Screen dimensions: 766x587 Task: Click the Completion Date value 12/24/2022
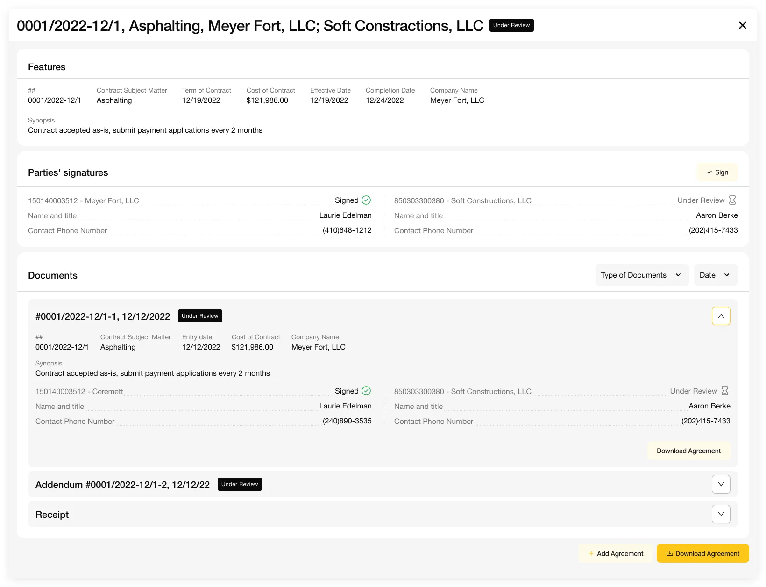[x=385, y=100]
